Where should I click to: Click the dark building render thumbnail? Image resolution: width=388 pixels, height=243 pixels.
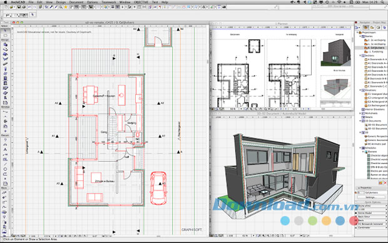tap(336, 53)
